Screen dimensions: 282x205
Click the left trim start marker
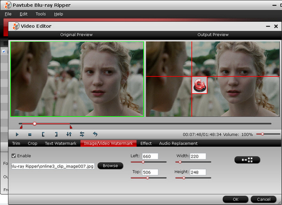coord(21,127)
